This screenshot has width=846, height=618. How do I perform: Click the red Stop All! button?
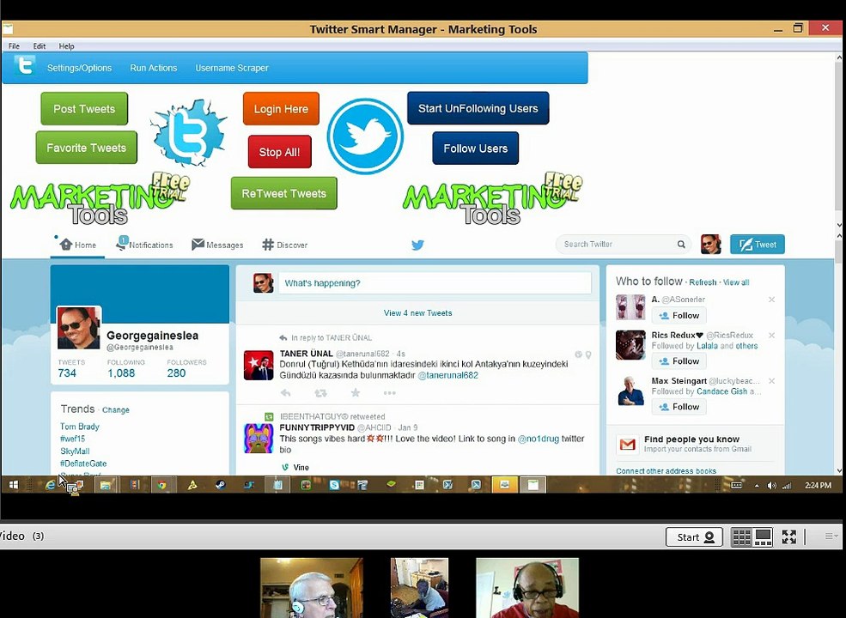(x=279, y=152)
